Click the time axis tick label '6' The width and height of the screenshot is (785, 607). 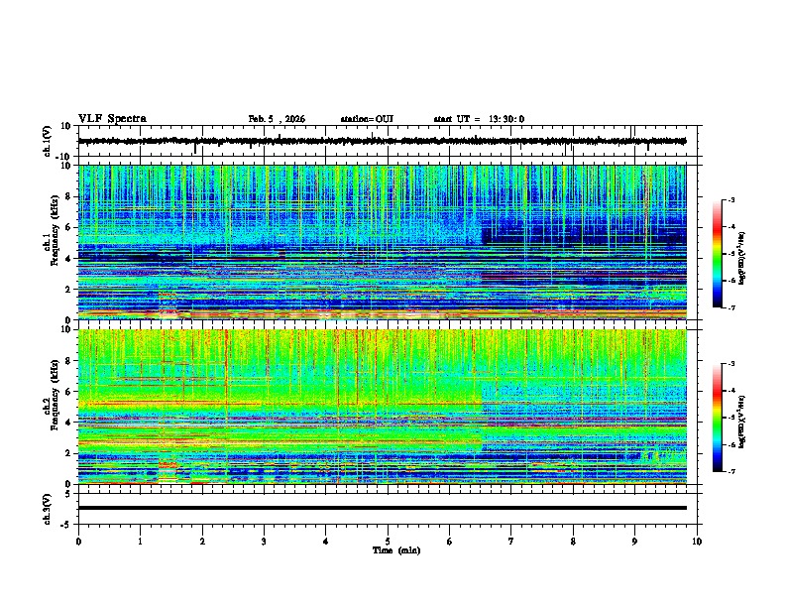click(450, 542)
